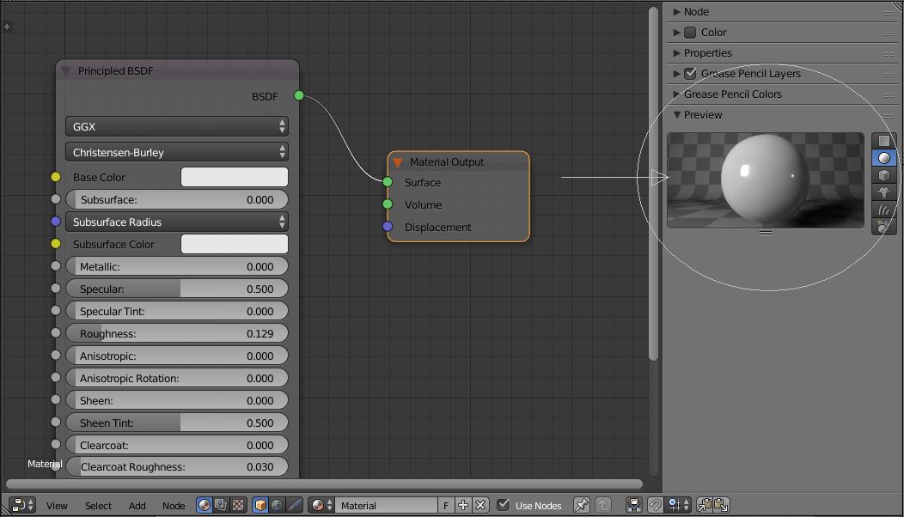Click the pin node tree icon
Screen dimensions: 904x517
[x=582, y=505]
